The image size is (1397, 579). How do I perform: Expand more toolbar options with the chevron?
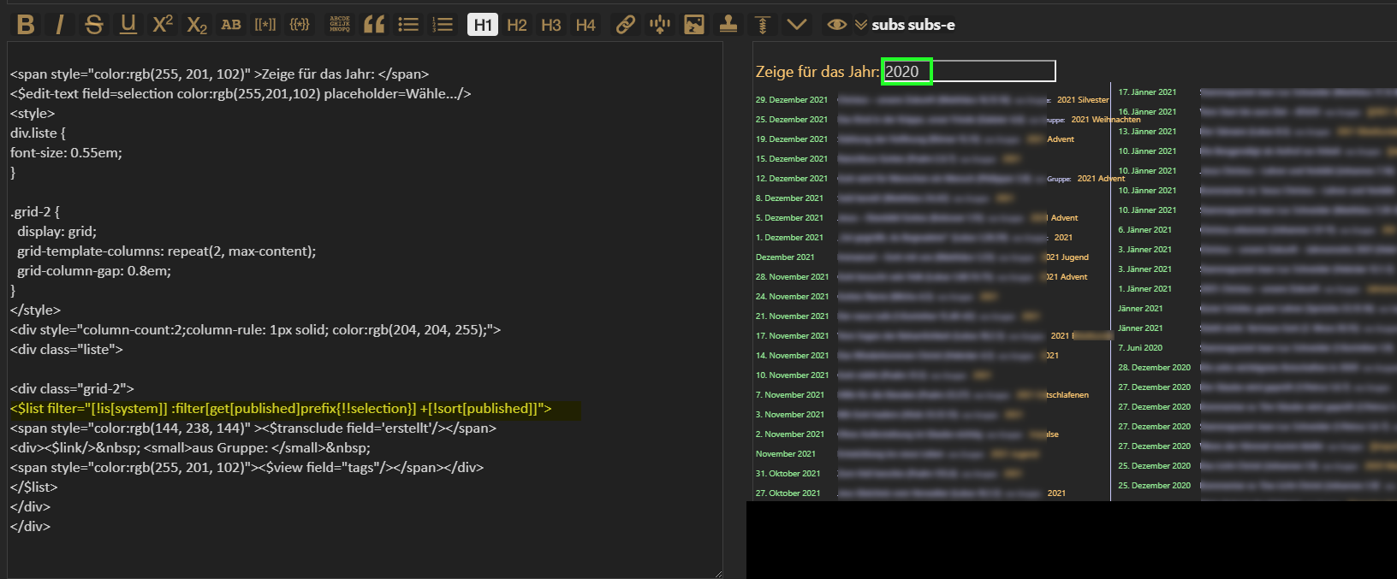click(797, 25)
